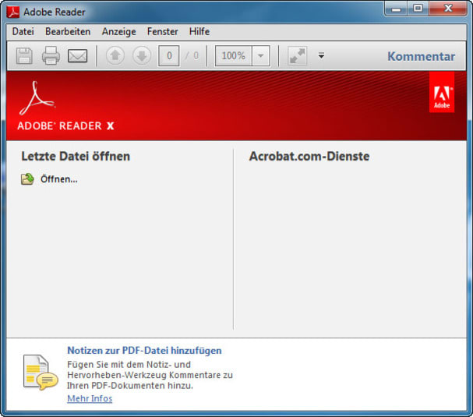Open the zoom level dropdown arrow
This screenshot has width=473, height=417.
(x=260, y=56)
